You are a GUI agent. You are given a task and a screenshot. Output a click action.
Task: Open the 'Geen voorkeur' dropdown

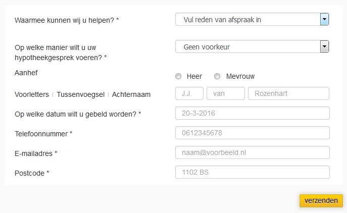(252, 46)
